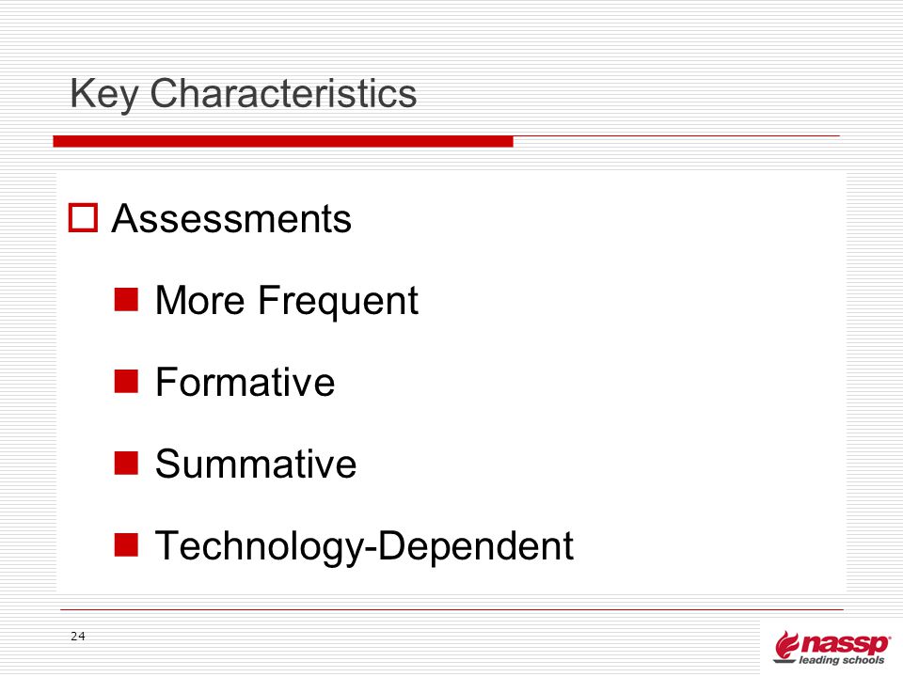The image size is (903, 677).
Task: Select the Technology-Dependent bullet text
Action: [x=365, y=545]
